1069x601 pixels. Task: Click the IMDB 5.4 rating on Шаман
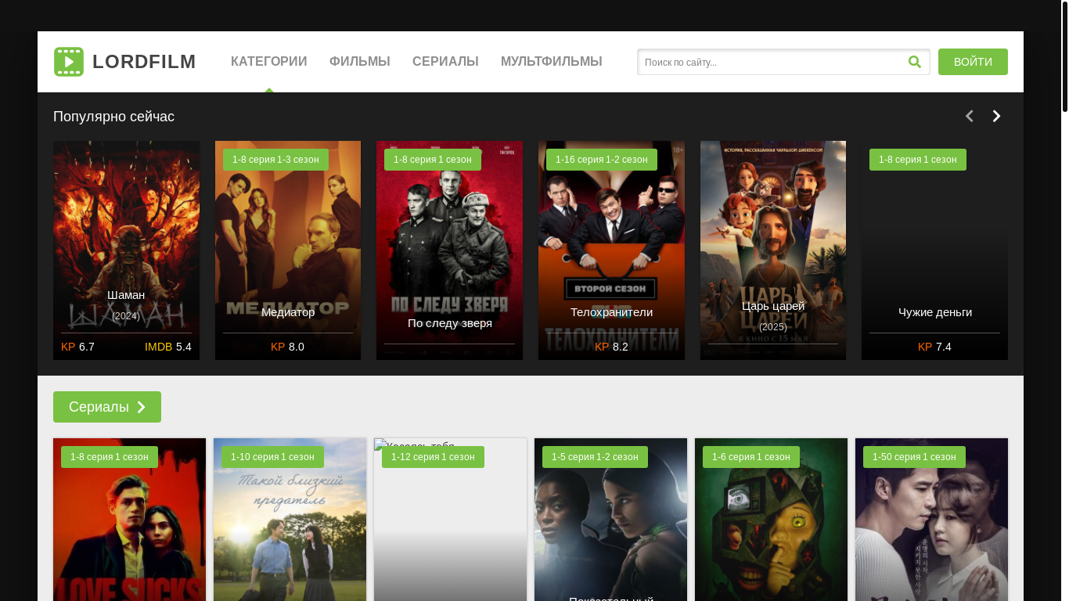[168, 347]
